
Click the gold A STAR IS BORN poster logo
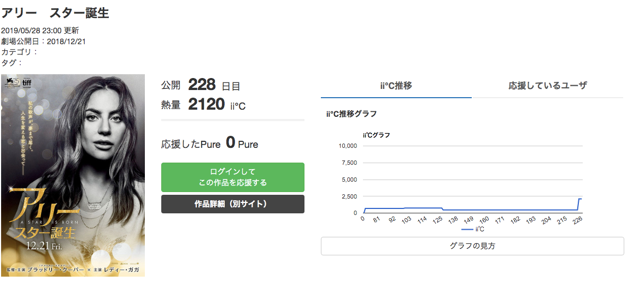pyautogui.click(x=42, y=216)
